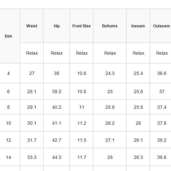Click the Relax cell under Waist

coord(32,53)
